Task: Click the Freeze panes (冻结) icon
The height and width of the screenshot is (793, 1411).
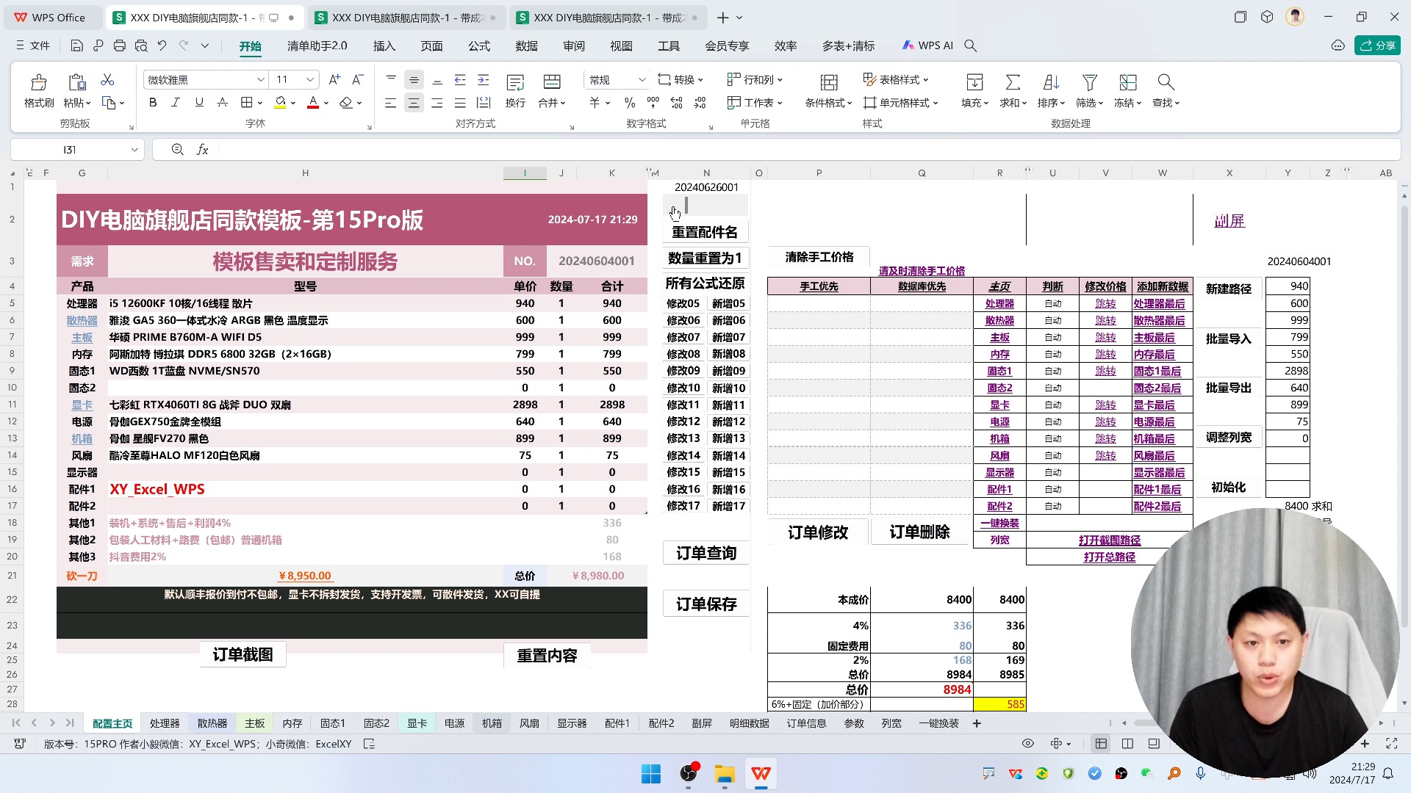Action: coord(1127,82)
